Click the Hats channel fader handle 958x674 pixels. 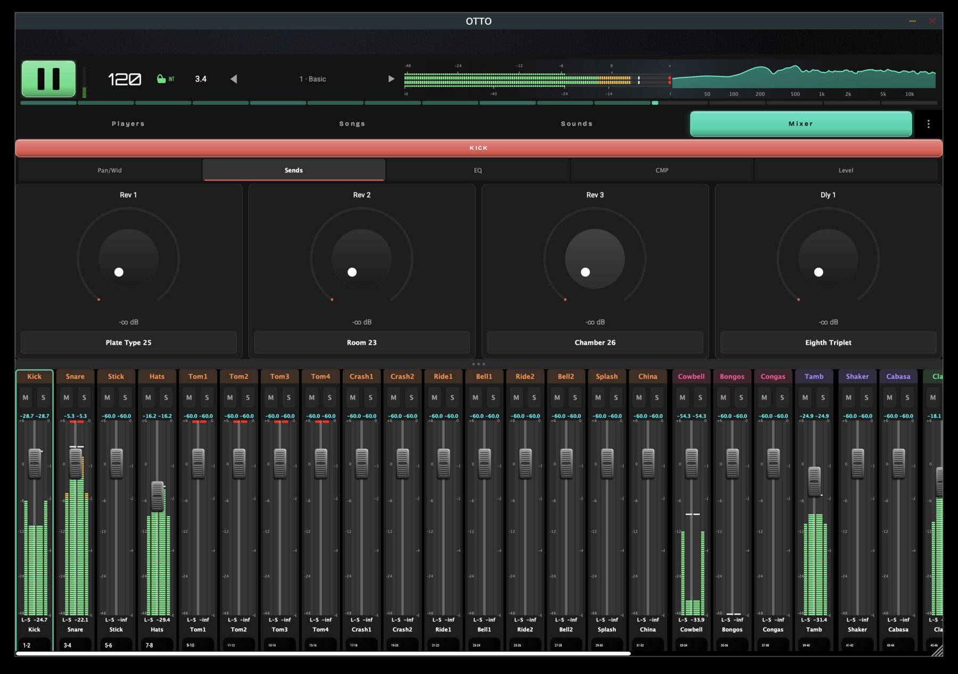pos(157,496)
